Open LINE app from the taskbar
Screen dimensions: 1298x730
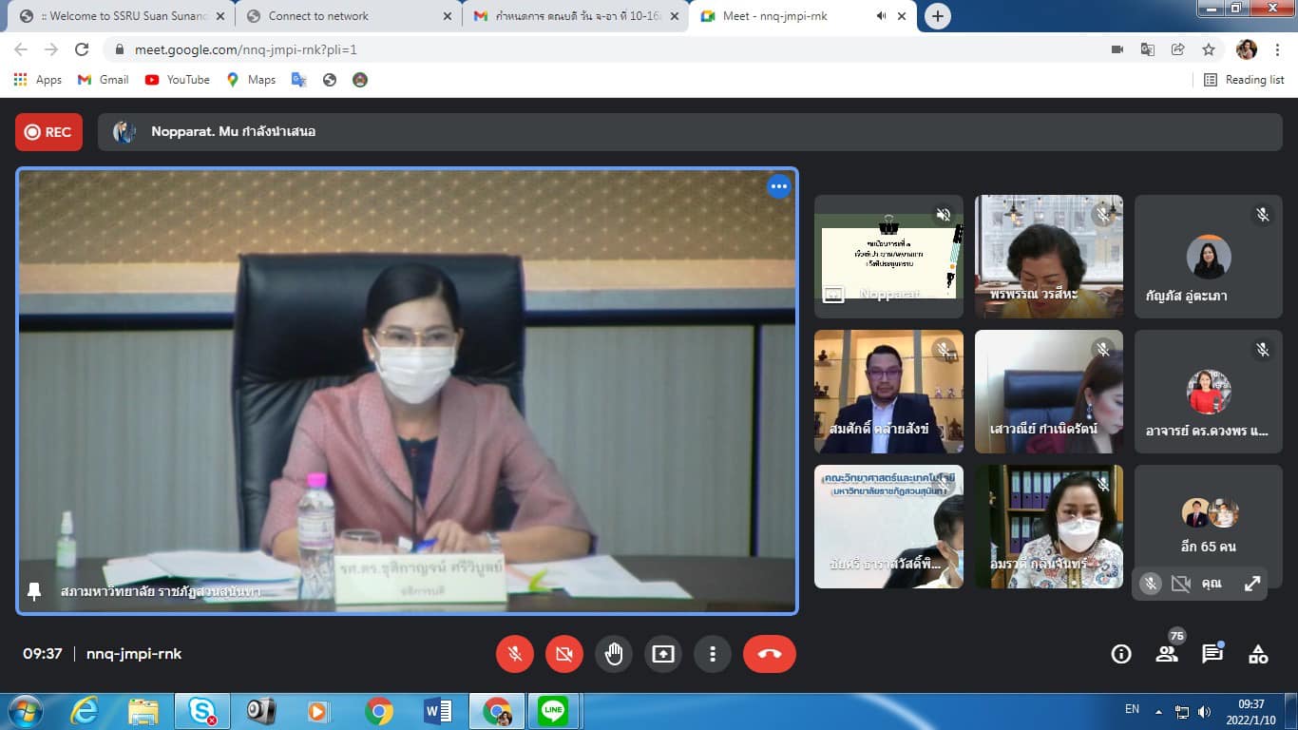(553, 711)
